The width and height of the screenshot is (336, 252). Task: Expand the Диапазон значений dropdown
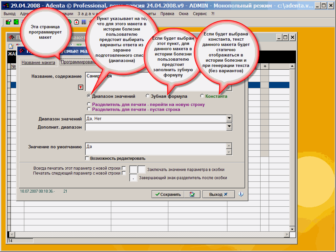click(x=229, y=118)
